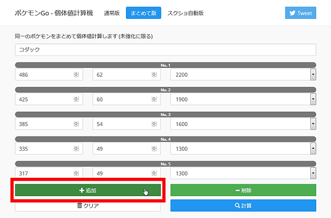Click the No. 3 section header bar
The image size is (331, 218).
coord(165,115)
